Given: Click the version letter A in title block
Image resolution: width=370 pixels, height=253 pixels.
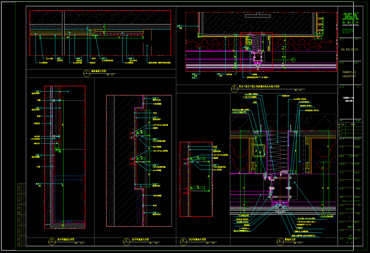Looking at the screenshot, I should pos(349,217).
